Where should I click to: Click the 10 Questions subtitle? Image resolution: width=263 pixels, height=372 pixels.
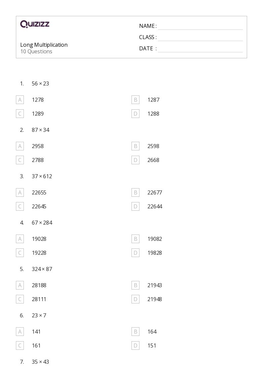[x=36, y=51]
